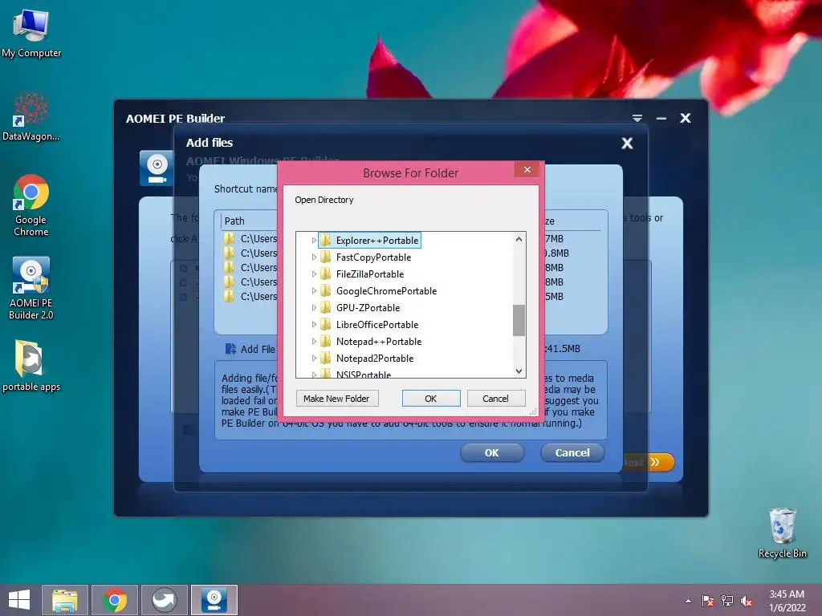Open the clock showing 3:45 AM
Image resolution: width=822 pixels, height=616 pixels.
pyautogui.click(x=787, y=601)
